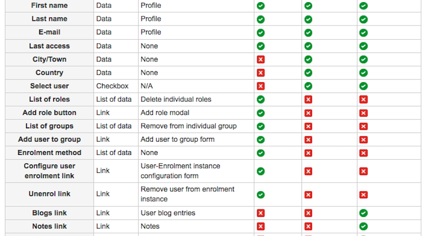Click the 'Add user to group' row header
Screen dimensions: 425x236
pos(49,139)
